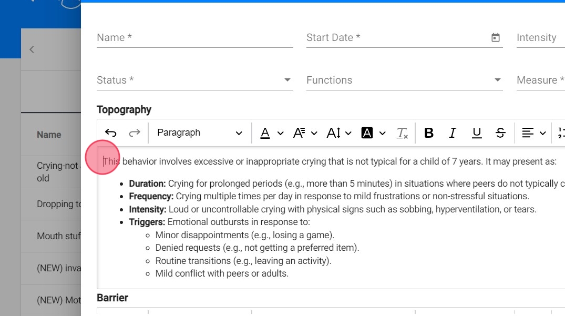
Task: Apply strikethrough formatting
Action: tap(500, 133)
